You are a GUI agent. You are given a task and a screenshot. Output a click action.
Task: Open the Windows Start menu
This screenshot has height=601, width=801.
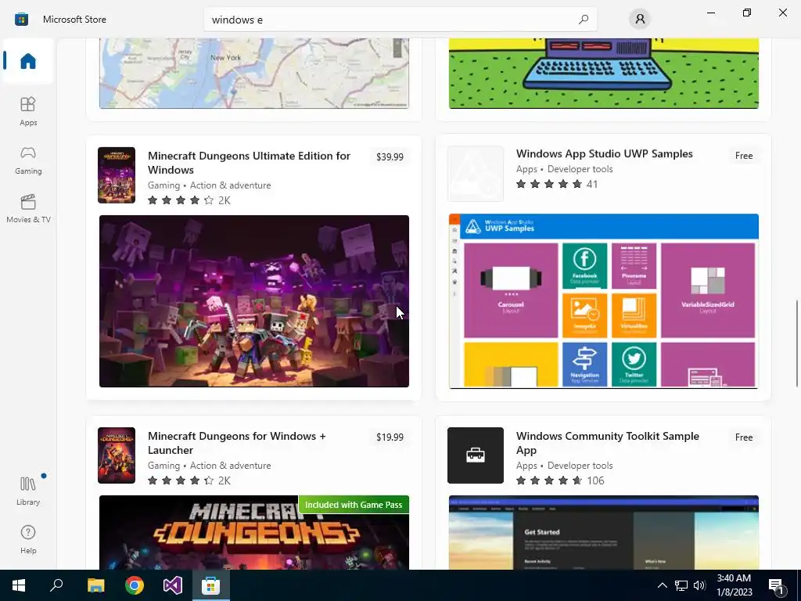[x=19, y=585]
